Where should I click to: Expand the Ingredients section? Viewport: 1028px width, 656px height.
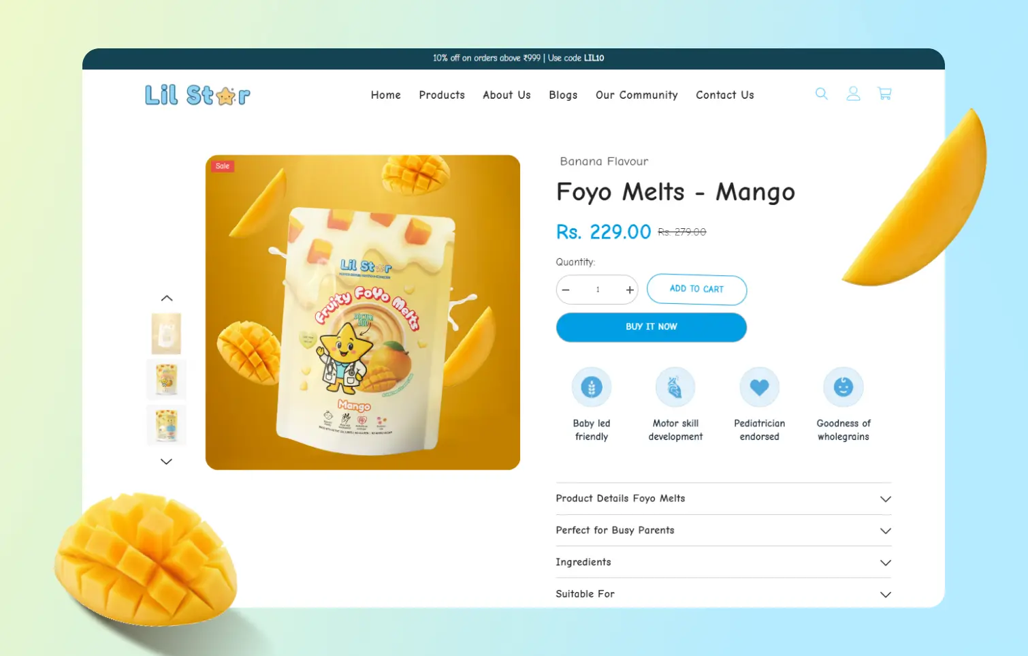[724, 562]
